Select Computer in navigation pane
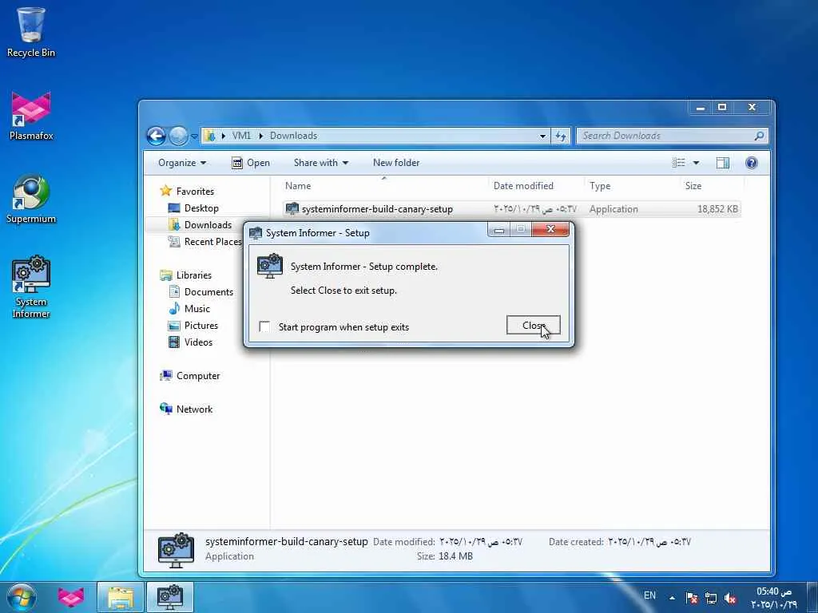The image size is (818, 613). [x=198, y=376]
